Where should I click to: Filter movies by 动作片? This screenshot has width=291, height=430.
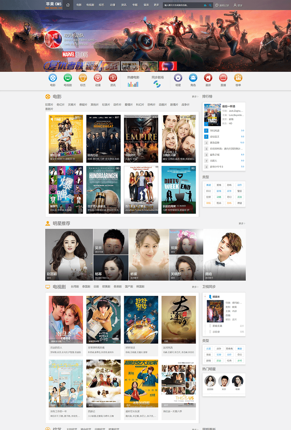[117, 105]
